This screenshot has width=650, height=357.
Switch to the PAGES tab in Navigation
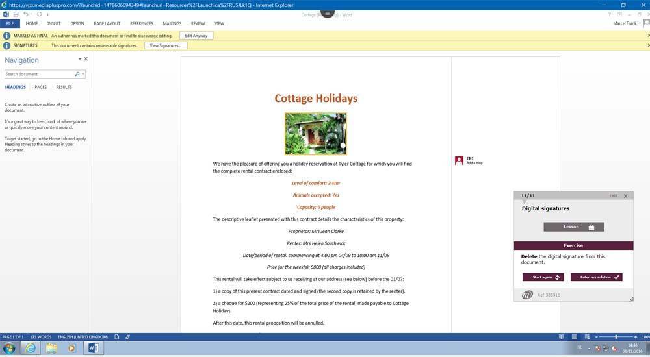[x=40, y=87]
